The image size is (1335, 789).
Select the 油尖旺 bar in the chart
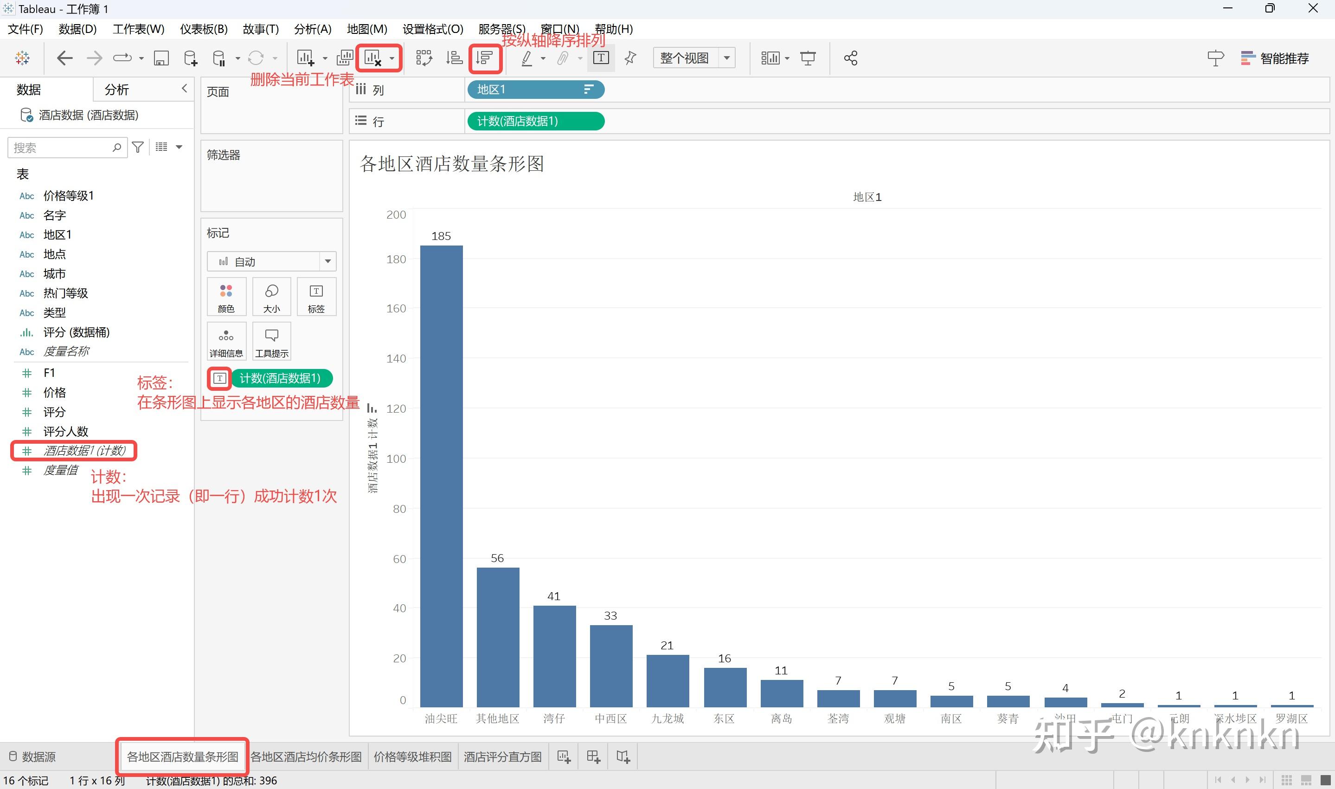pos(441,476)
